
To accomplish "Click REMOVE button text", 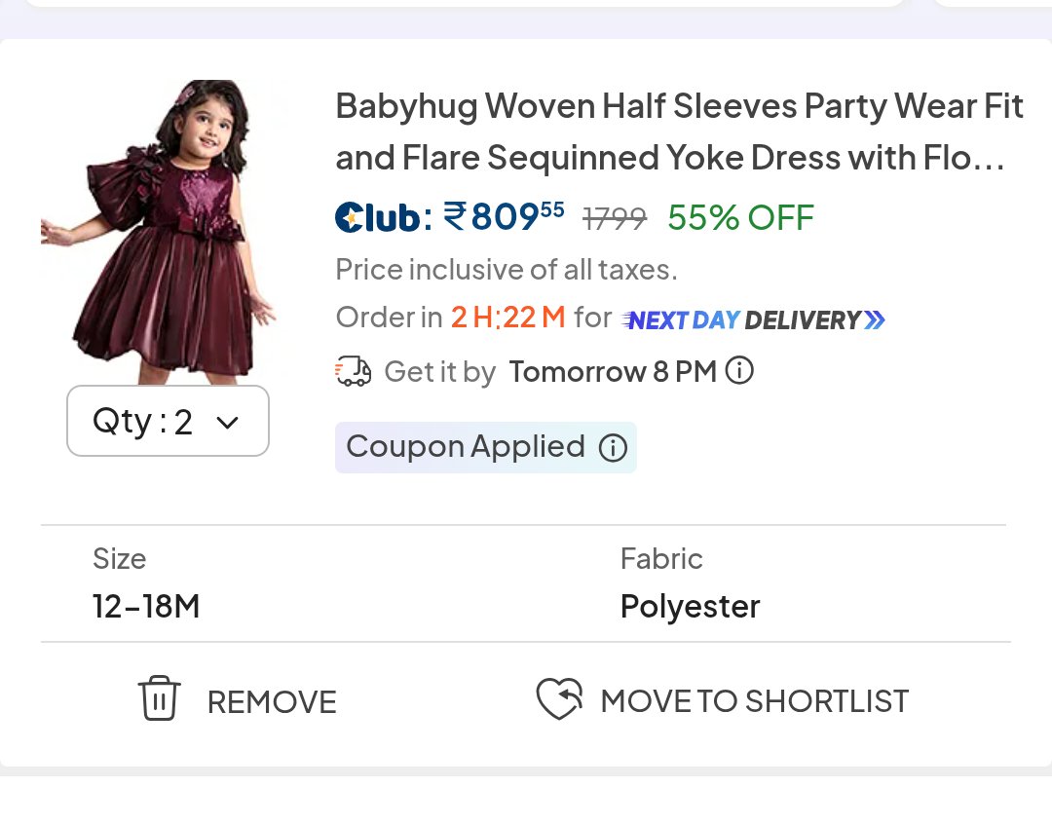I will pyautogui.click(x=272, y=702).
